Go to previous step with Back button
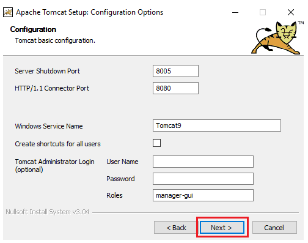This screenshot has width=308, height=243. coord(176,228)
